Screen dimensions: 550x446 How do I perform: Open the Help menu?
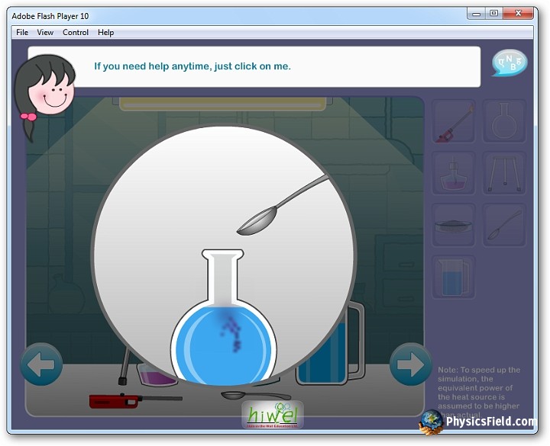[x=106, y=32]
